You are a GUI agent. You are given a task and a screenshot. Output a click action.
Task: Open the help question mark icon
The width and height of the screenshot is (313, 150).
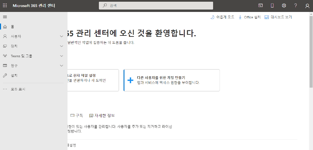pyautogui.click(x=296, y=5)
